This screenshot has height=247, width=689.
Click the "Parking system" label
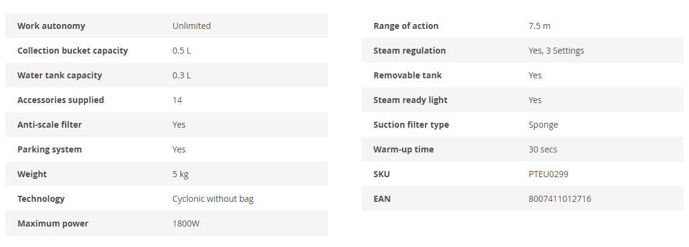(49, 149)
